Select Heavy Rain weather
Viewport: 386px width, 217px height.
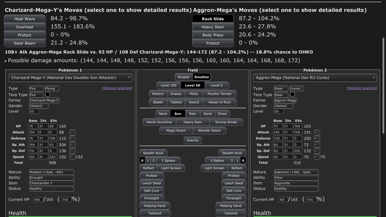pos(193,122)
